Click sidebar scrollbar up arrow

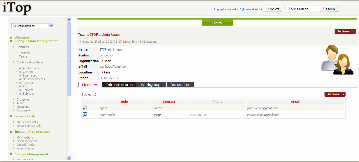pyautogui.click(x=69, y=20)
